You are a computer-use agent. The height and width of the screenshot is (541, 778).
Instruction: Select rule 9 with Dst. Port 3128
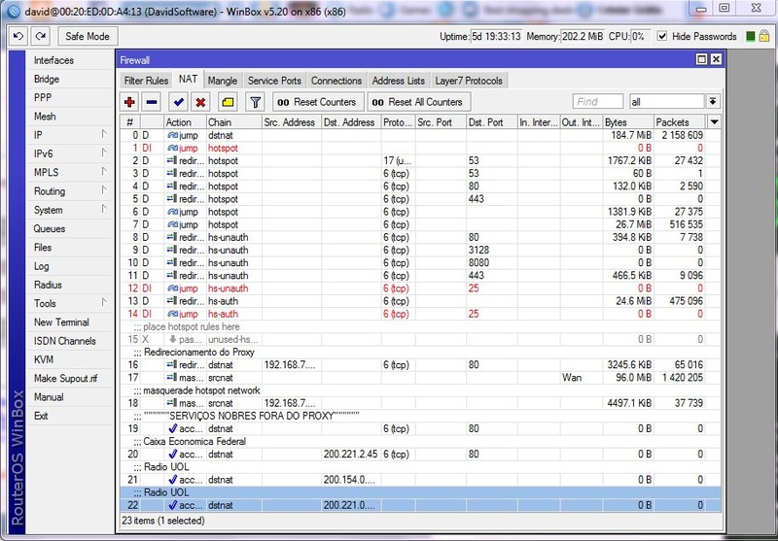coord(420,251)
